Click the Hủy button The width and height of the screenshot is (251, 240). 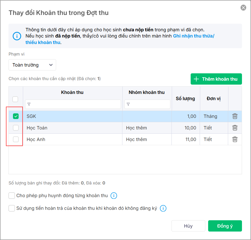click(x=188, y=226)
